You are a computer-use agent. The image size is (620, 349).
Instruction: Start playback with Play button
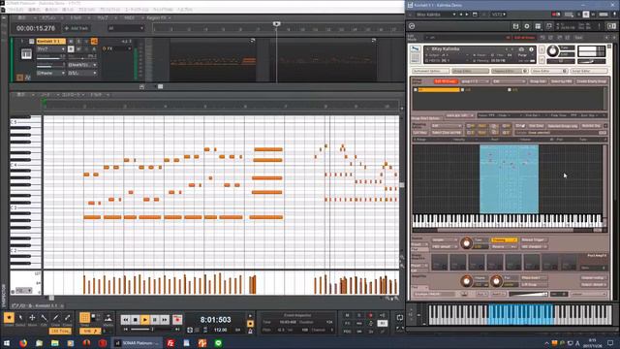pos(144,320)
